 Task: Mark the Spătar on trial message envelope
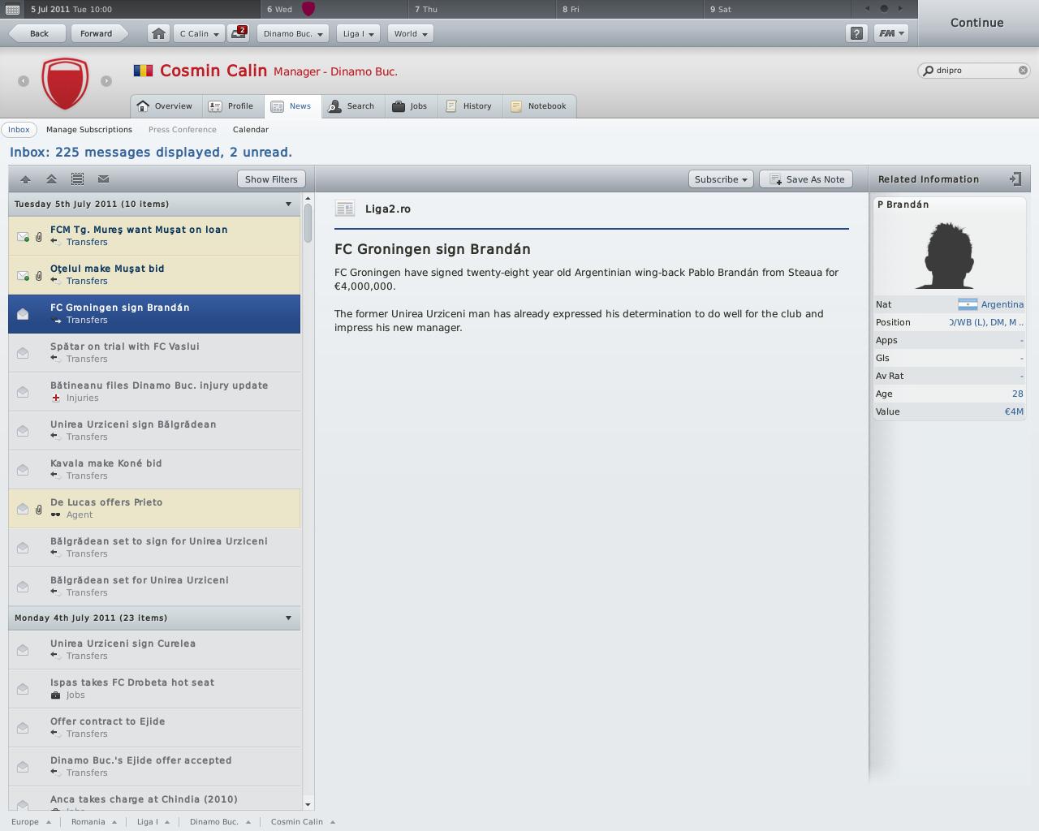pos(23,353)
